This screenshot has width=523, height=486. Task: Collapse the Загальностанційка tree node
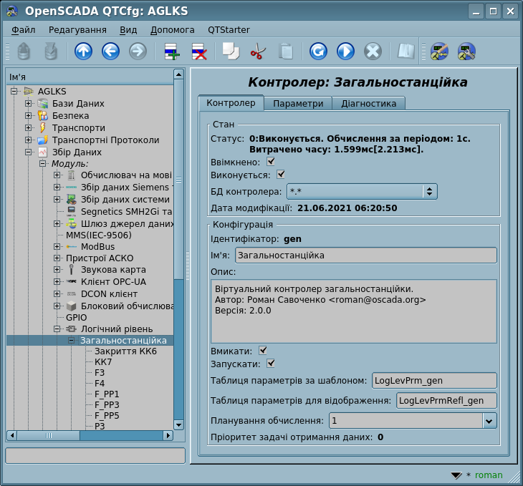[x=71, y=340]
